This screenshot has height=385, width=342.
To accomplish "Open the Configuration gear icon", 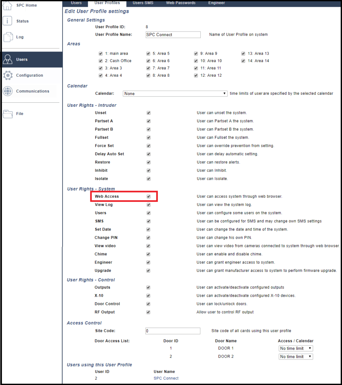I will (x=7, y=75).
